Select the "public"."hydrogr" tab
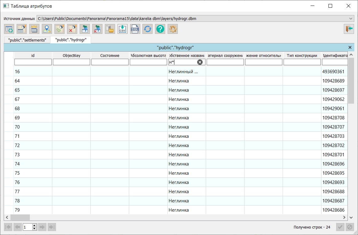This screenshot has width=358, height=235. pyautogui.click(x=70, y=40)
